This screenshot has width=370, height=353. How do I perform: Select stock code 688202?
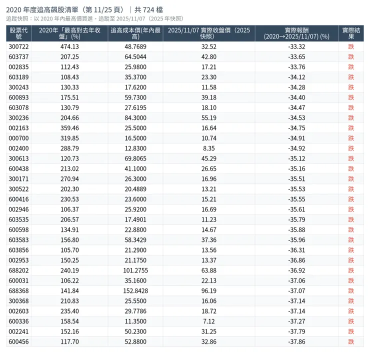[18, 270]
